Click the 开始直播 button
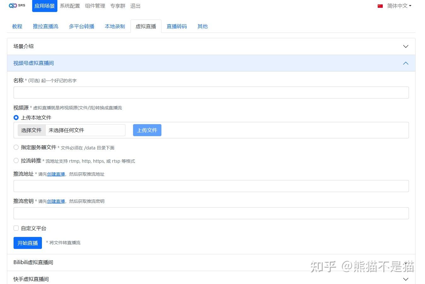The height and width of the screenshot is (284, 425). 28,243
